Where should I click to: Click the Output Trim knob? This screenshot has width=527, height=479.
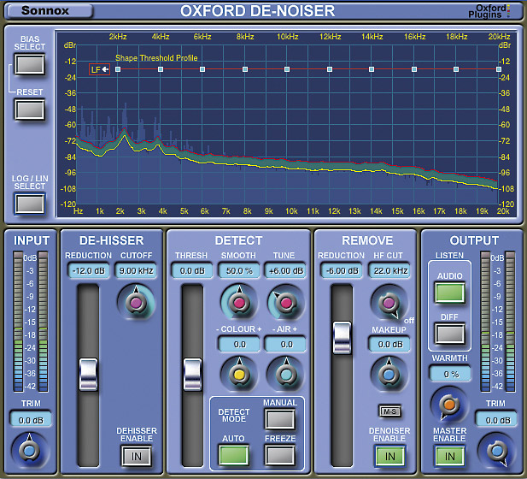497,451
